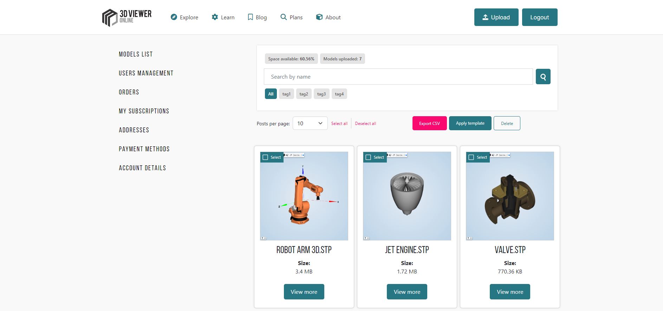The width and height of the screenshot is (663, 311).
Task: Click the 3D Viewer Online logo
Action: tap(127, 17)
